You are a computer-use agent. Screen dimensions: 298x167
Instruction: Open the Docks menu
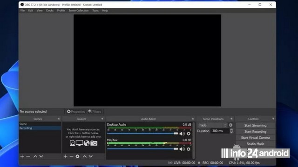[50, 11]
